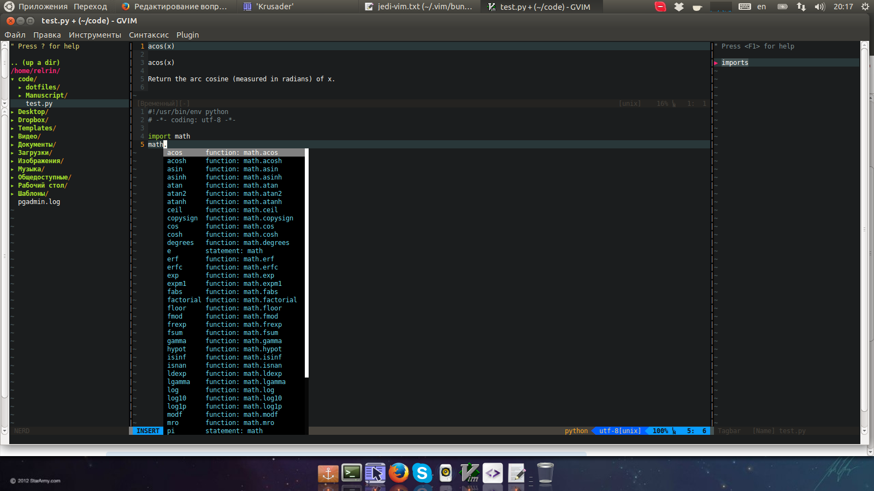Choose copysign in the completion popup
Image resolution: width=874 pixels, height=491 pixels.
[234, 218]
